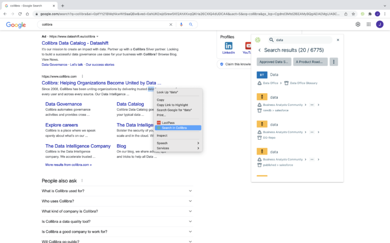Share page via address bar share icon
The image size is (390, 243).
point(346,14)
